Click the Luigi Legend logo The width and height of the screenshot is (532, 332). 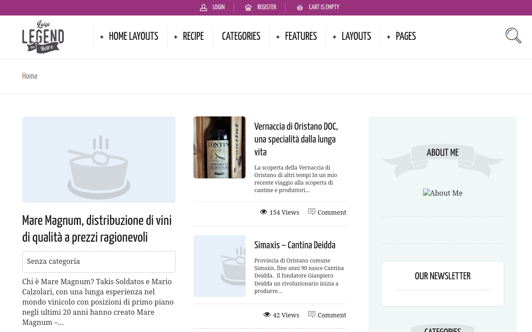43,37
